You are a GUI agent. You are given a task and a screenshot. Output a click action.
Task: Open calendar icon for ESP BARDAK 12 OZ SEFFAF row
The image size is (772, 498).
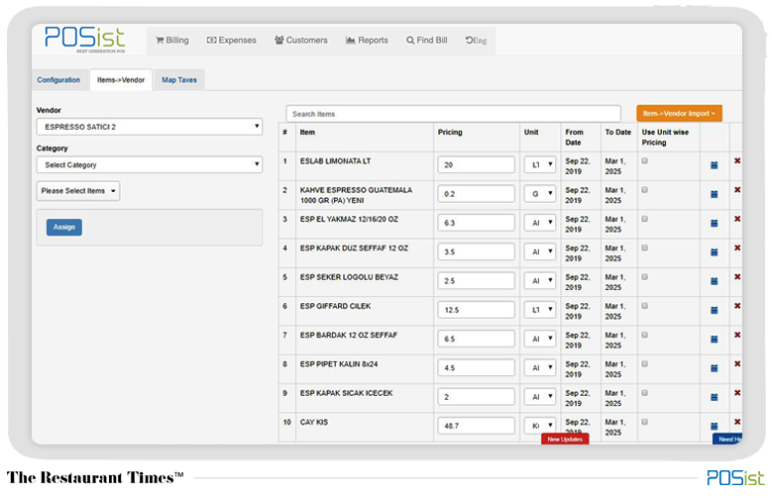coord(714,340)
